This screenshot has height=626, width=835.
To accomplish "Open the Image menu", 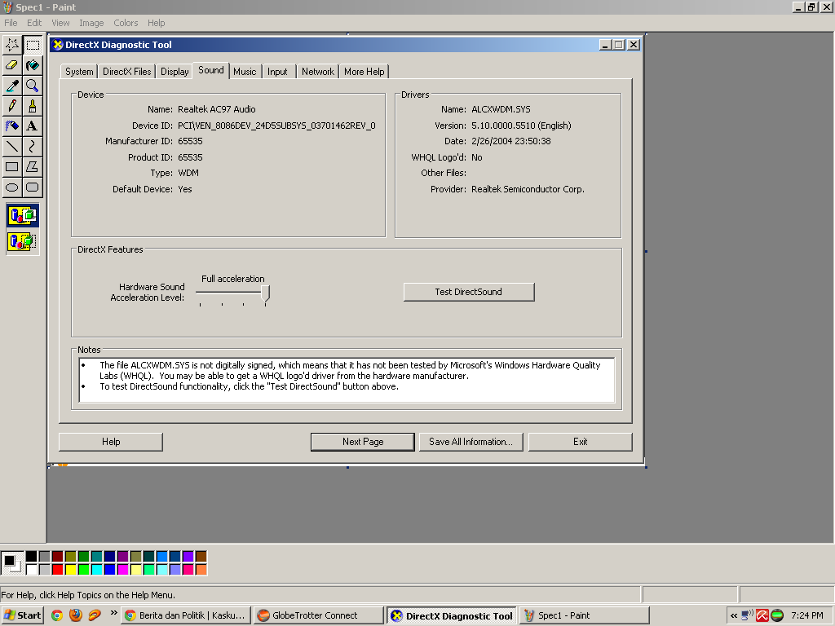I will [91, 23].
